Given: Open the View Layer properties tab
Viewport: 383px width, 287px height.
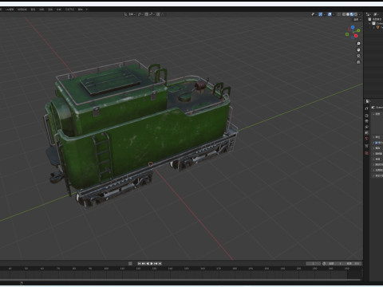Looking at the screenshot, I should tap(366, 127).
